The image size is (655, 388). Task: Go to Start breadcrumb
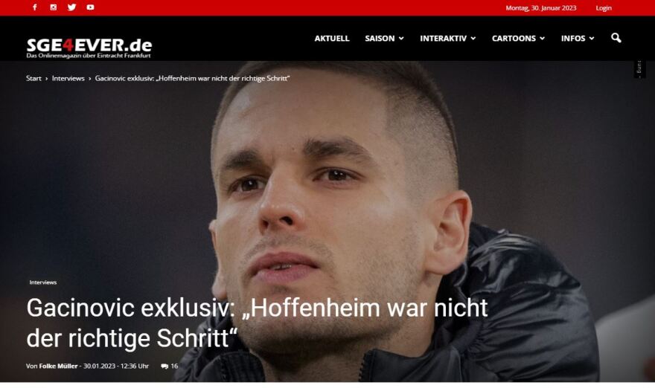tap(33, 79)
